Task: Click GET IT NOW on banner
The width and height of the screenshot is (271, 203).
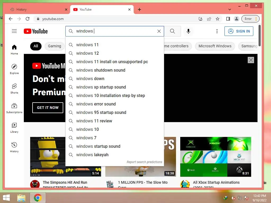Action: pyautogui.click(x=48, y=108)
